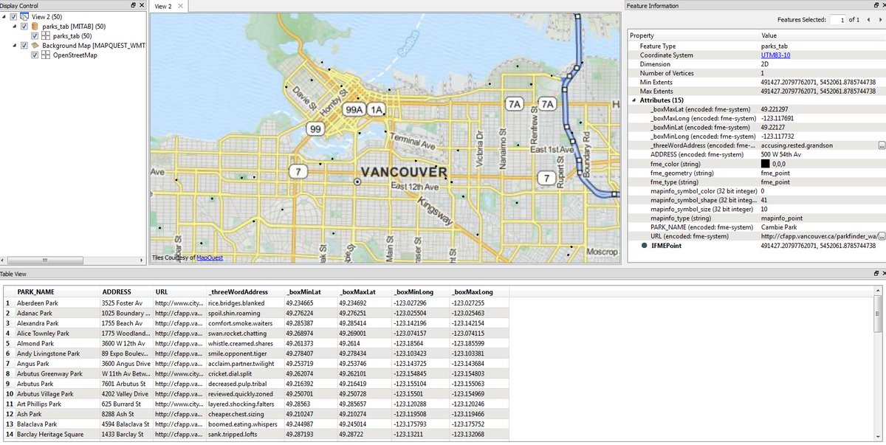The height and width of the screenshot is (445, 886).
Task: Click the Value column header
Action: (822, 35)
